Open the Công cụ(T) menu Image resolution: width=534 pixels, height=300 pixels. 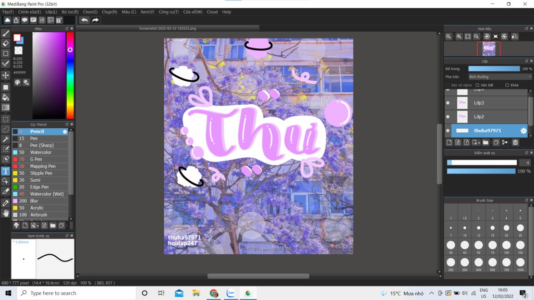(168, 12)
